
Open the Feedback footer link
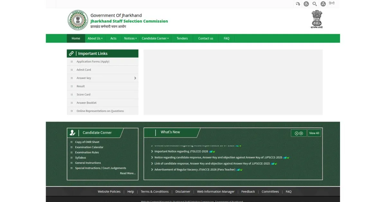[248, 192]
